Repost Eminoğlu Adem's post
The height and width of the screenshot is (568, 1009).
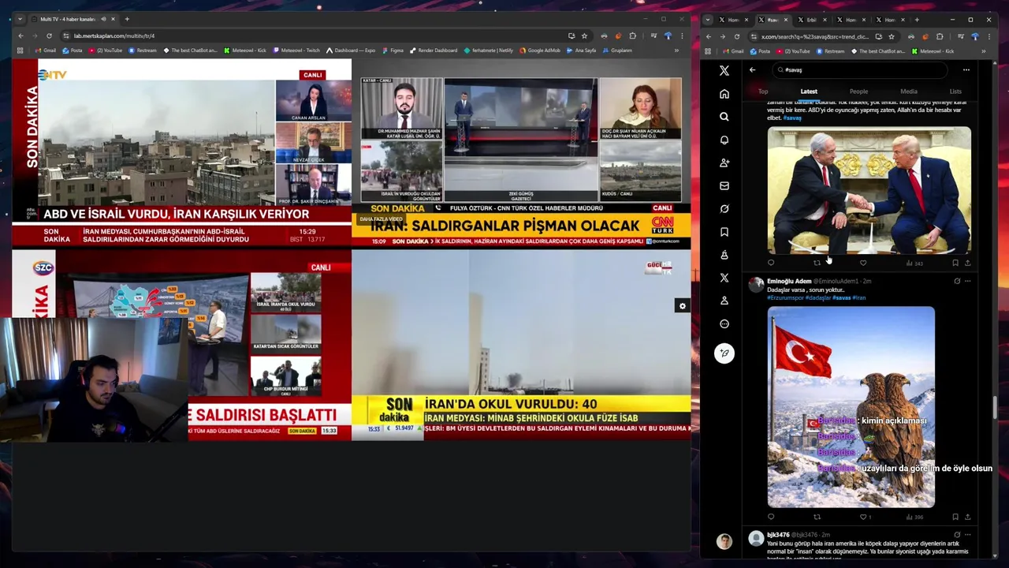point(817,517)
